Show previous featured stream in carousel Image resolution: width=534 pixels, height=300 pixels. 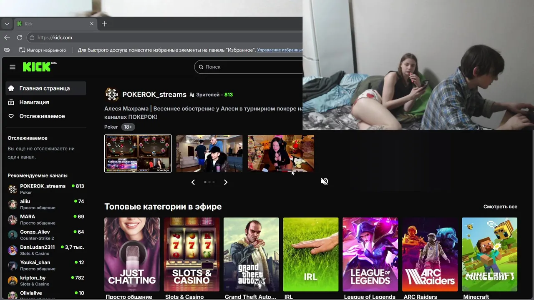[x=193, y=182]
